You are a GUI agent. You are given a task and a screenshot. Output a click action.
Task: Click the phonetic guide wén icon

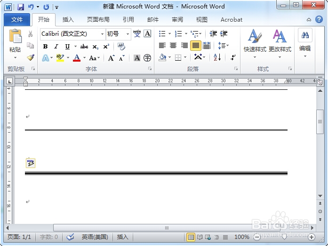click(x=137, y=33)
